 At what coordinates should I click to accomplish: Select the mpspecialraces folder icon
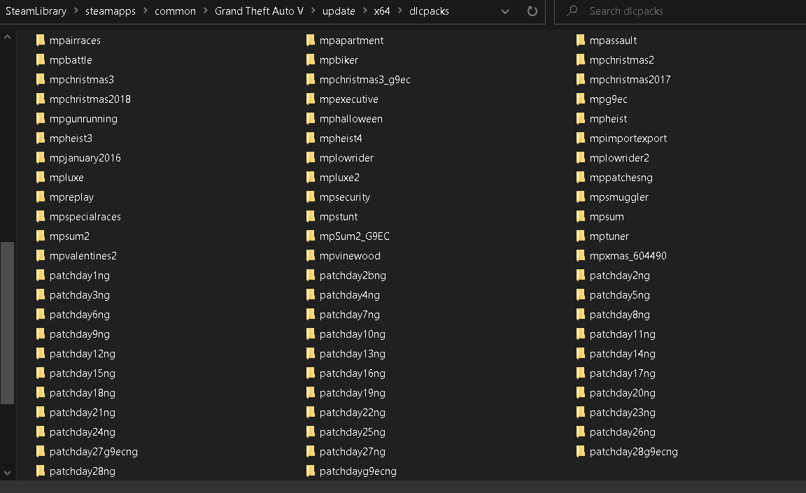point(41,216)
